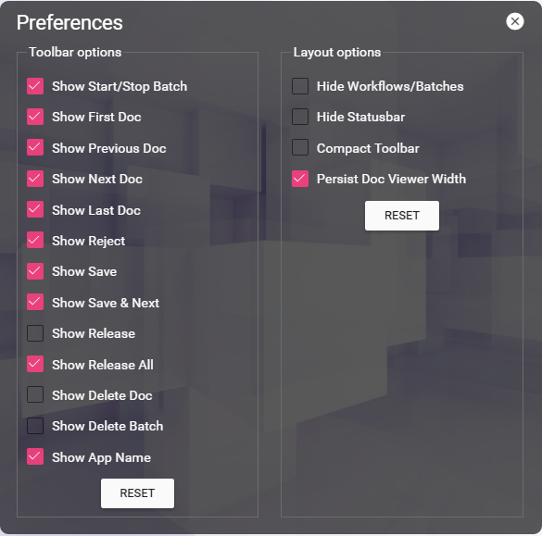Uncheck Show Start/Stop Batch option
Screen dimensions: 542x536
[x=35, y=86]
